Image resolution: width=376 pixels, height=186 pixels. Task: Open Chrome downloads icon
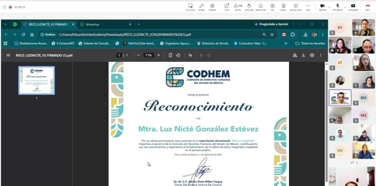click(305, 34)
